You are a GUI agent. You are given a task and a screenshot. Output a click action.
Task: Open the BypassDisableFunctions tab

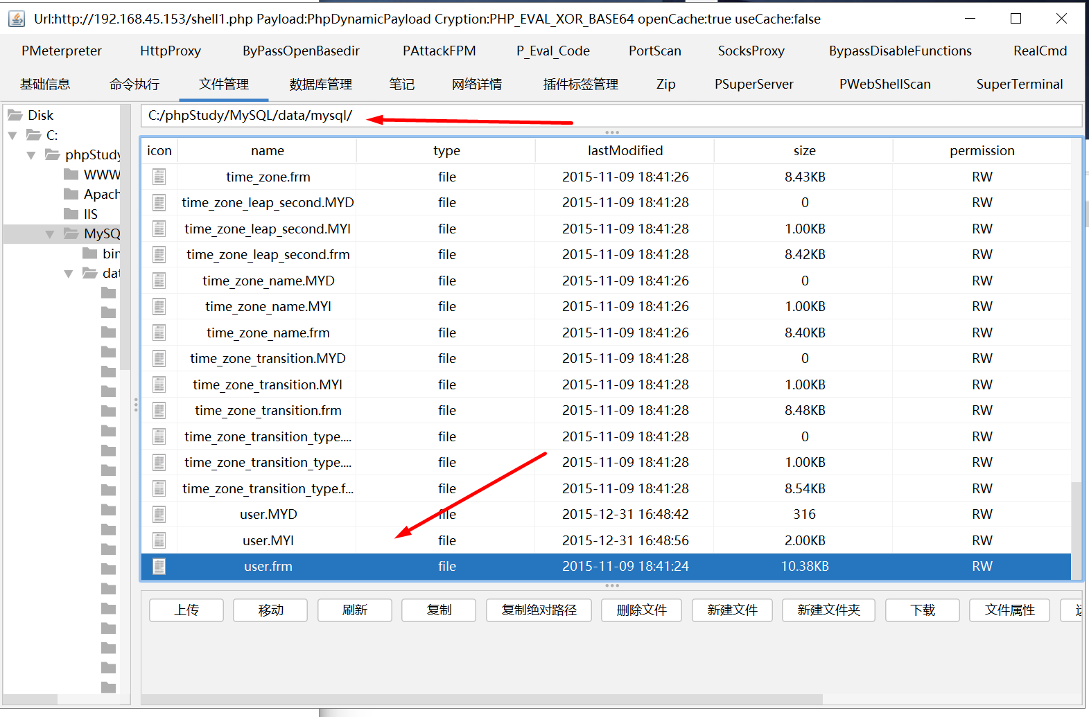(900, 51)
